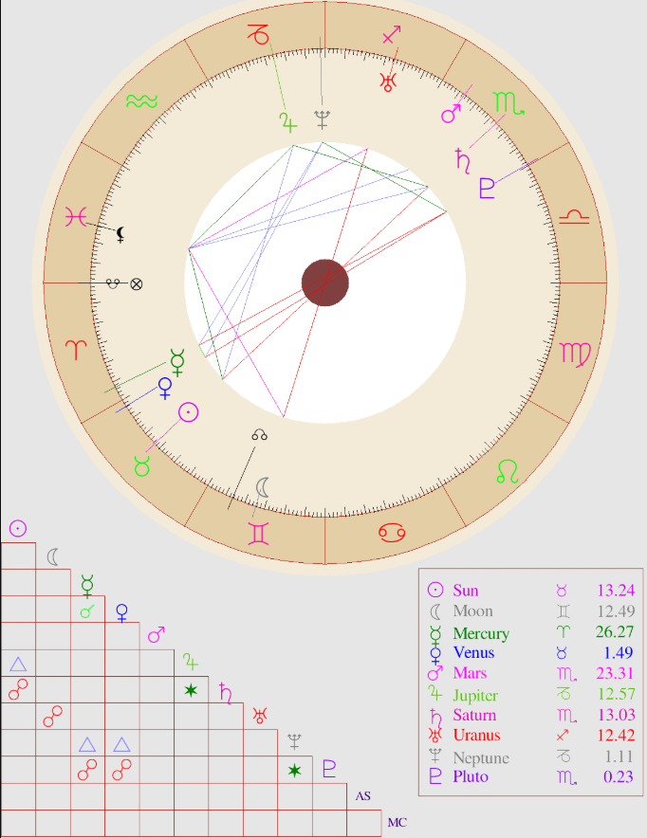Select the Mercury glyph inside the chart wheel

177,362
